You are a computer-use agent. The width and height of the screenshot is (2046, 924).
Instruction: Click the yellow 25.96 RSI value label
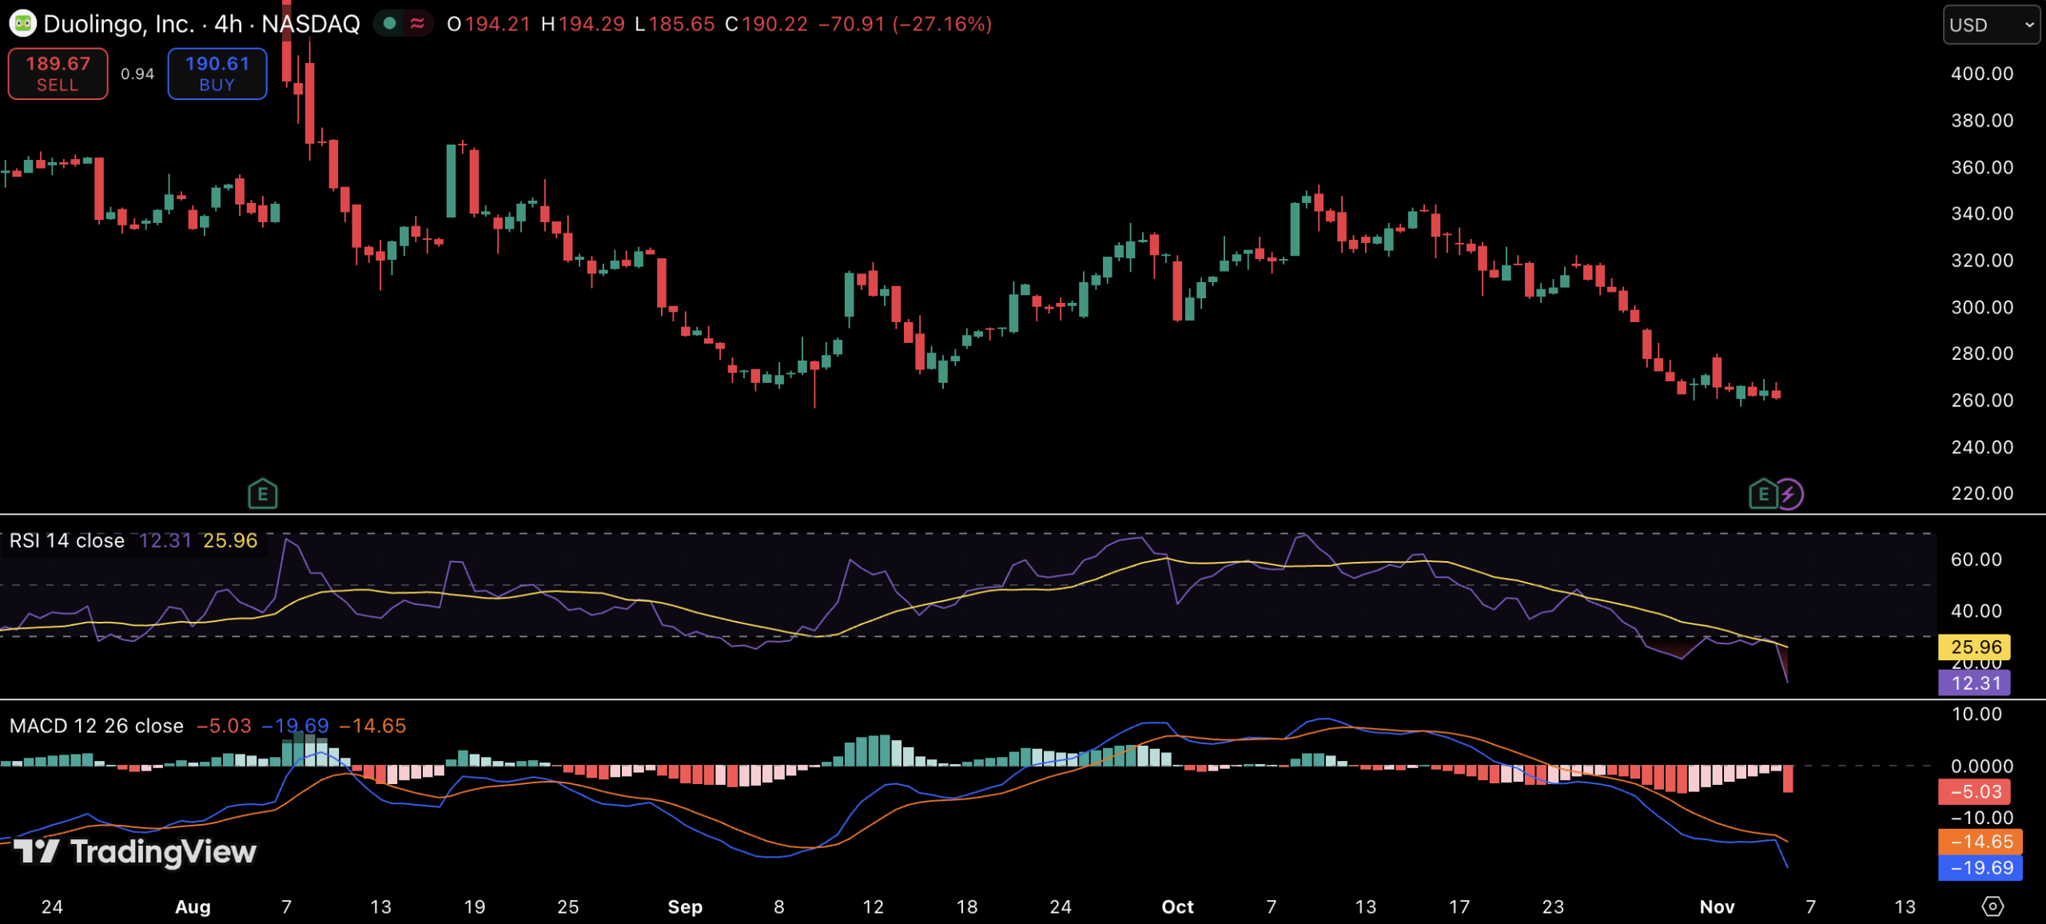1975,647
